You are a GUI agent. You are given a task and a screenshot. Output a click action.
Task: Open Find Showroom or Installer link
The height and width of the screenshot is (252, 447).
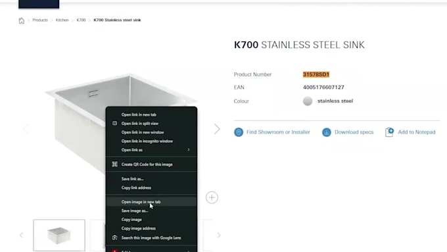pos(278,132)
